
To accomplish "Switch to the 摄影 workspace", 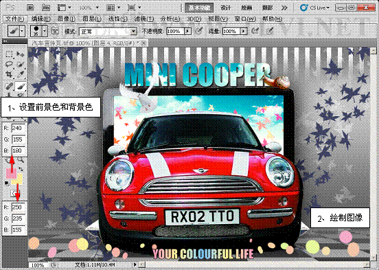I will (x=267, y=8).
